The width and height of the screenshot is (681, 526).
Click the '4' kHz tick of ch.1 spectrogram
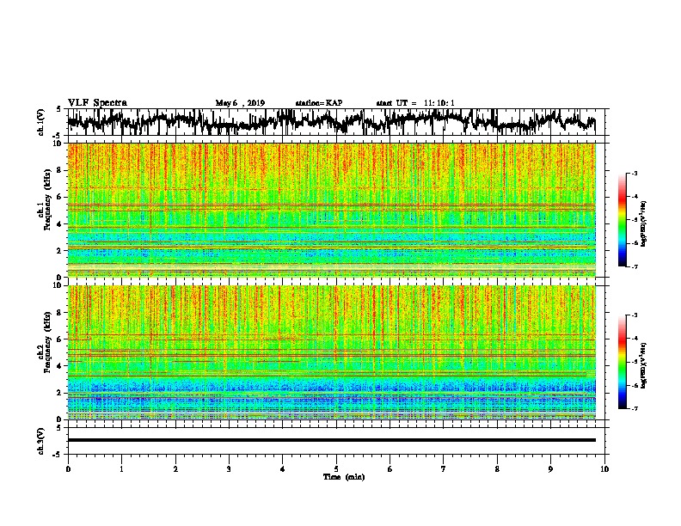pyautogui.click(x=61, y=224)
